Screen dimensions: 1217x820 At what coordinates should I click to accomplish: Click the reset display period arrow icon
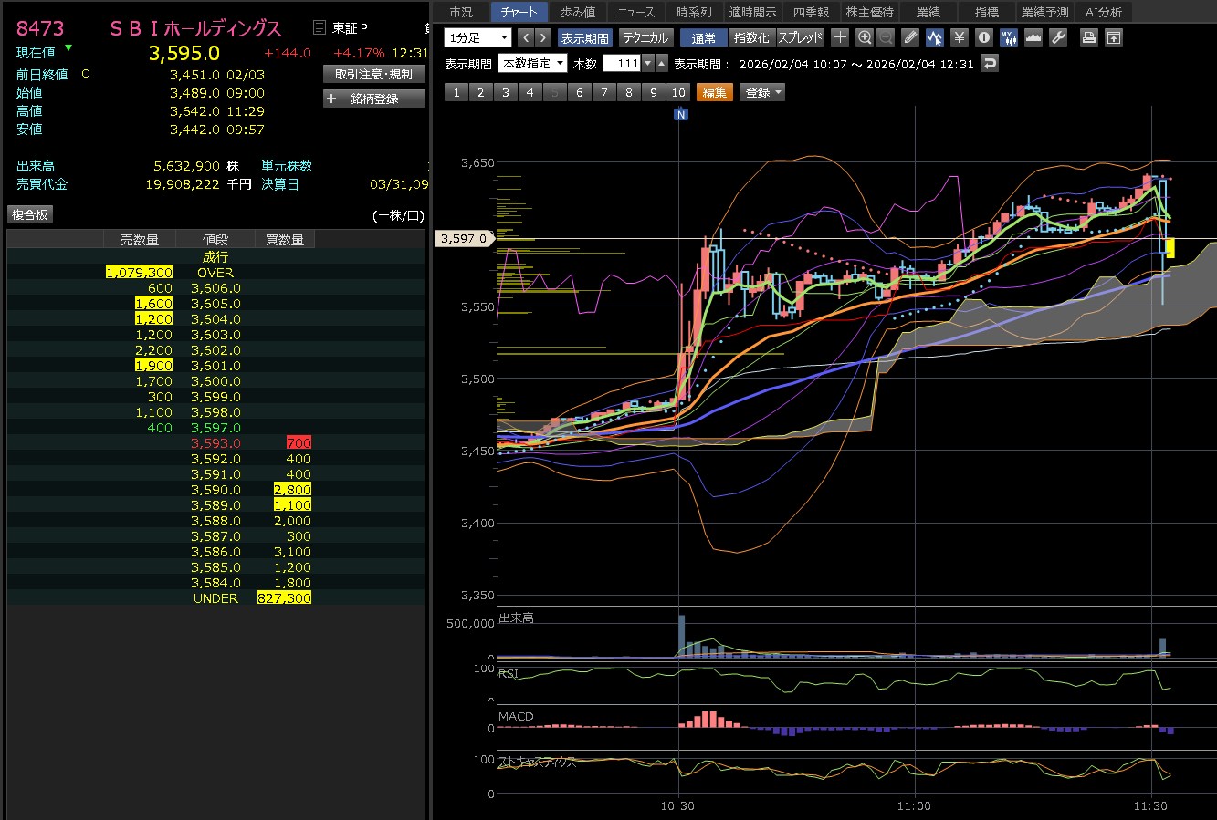(x=989, y=63)
